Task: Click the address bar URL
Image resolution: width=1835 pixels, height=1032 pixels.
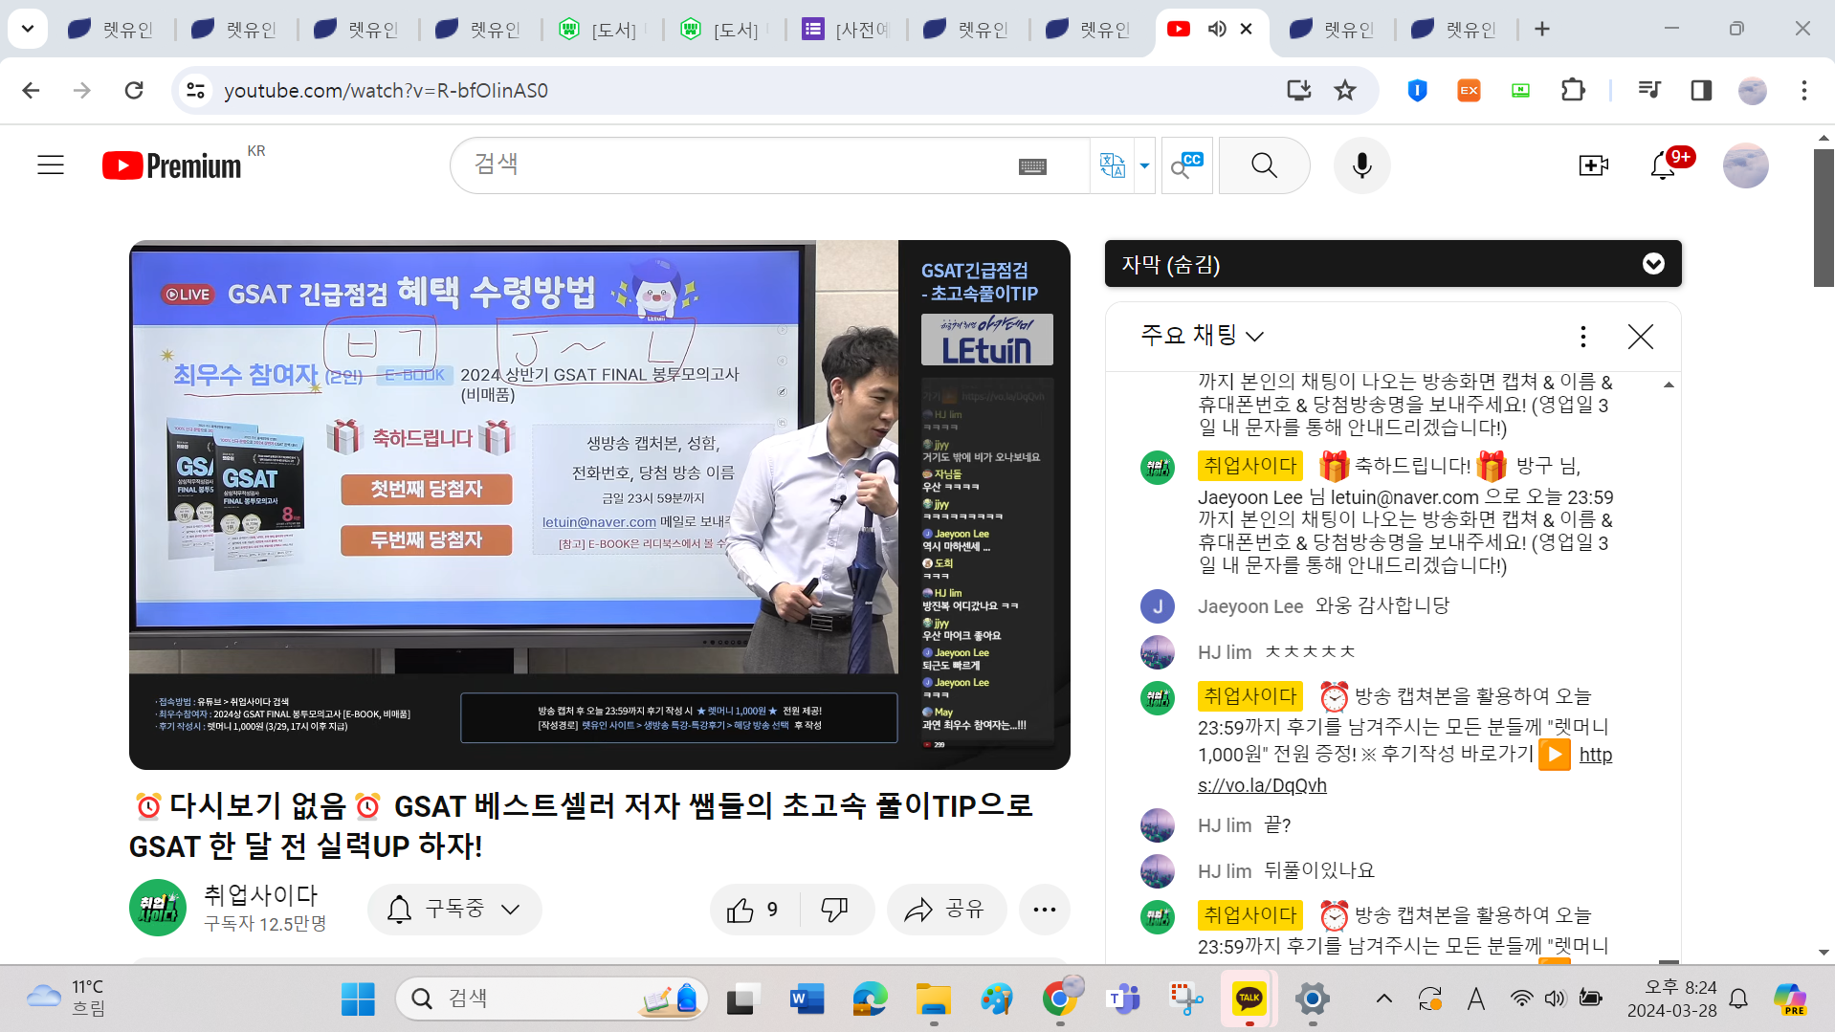Action: (x=386, y=90)
